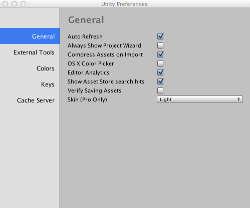The width and height of the screenshot is (250, 208).
Task: Zoom the Unity Preferences window
Action: pos(23,3)
